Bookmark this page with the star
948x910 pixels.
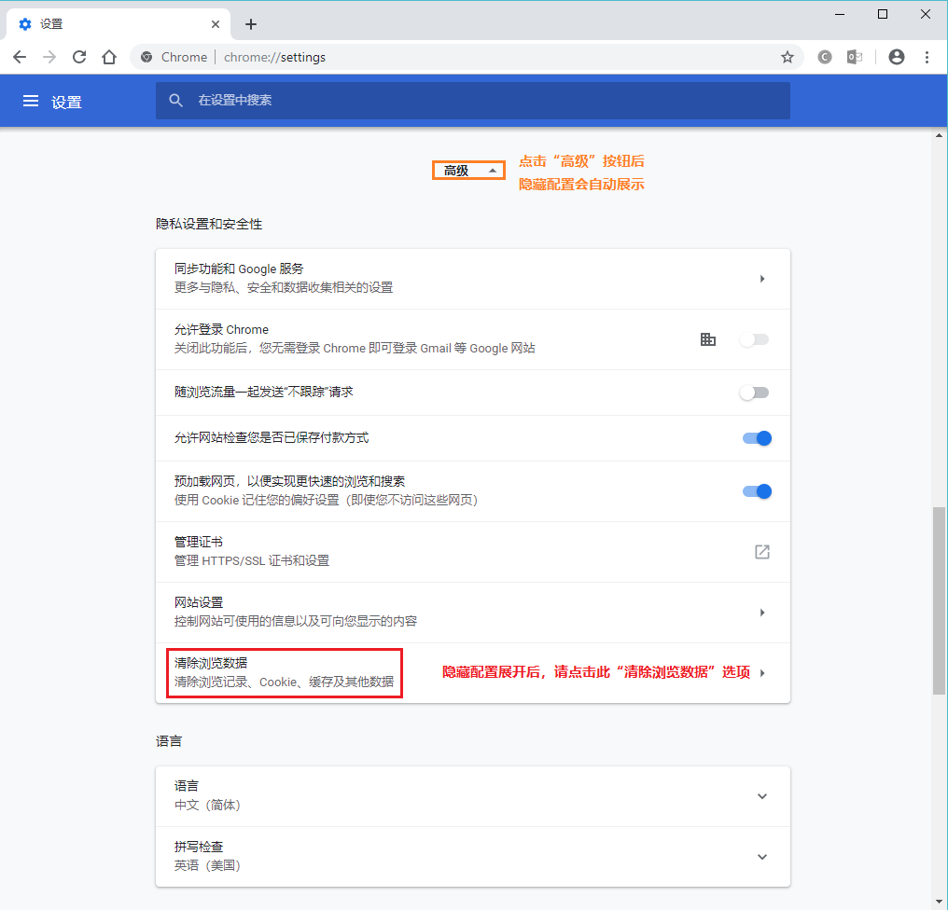click(788, 57)
